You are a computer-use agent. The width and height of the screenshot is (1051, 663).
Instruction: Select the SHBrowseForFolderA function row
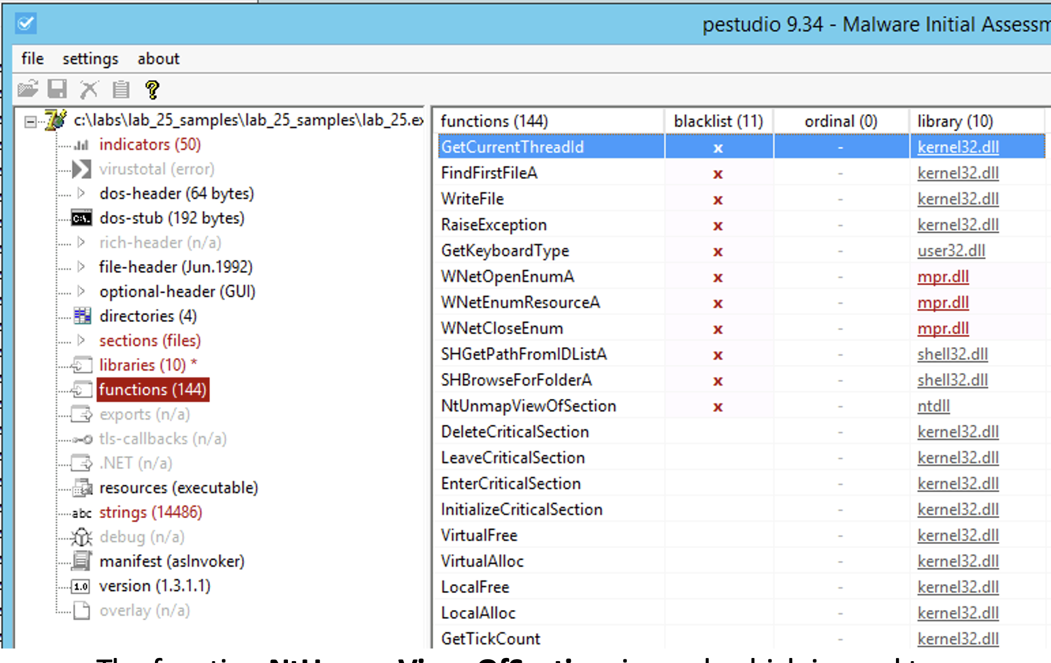742,380
